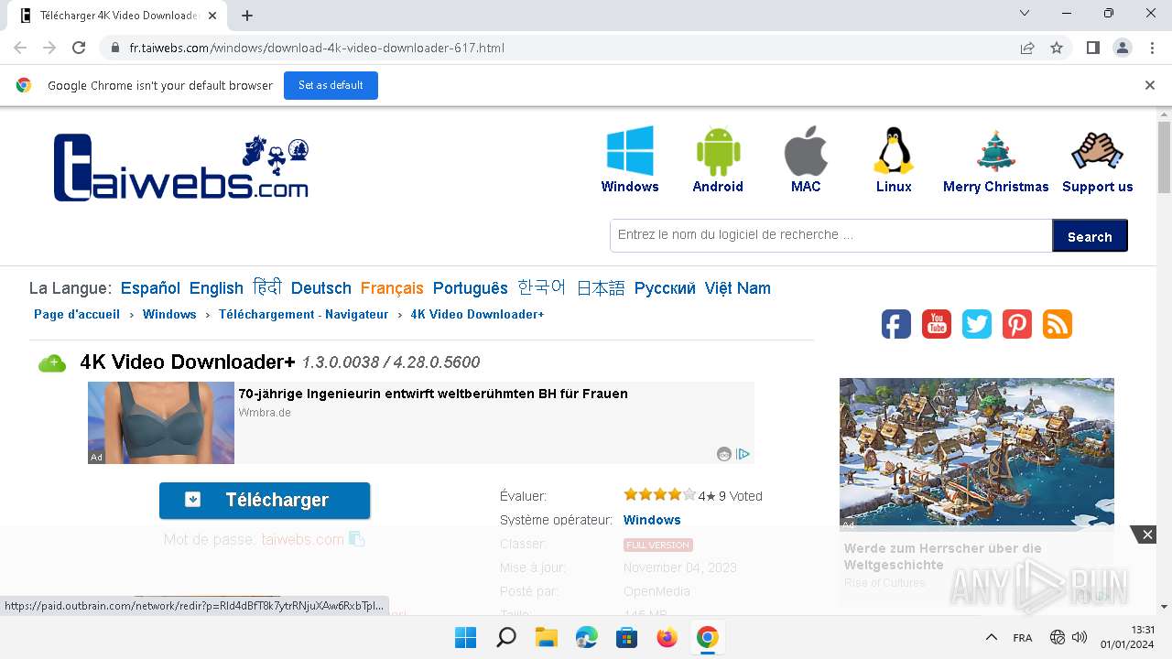Open Chrome side panel
This screenshot has width=1172, height=659.
point(1092,48)
